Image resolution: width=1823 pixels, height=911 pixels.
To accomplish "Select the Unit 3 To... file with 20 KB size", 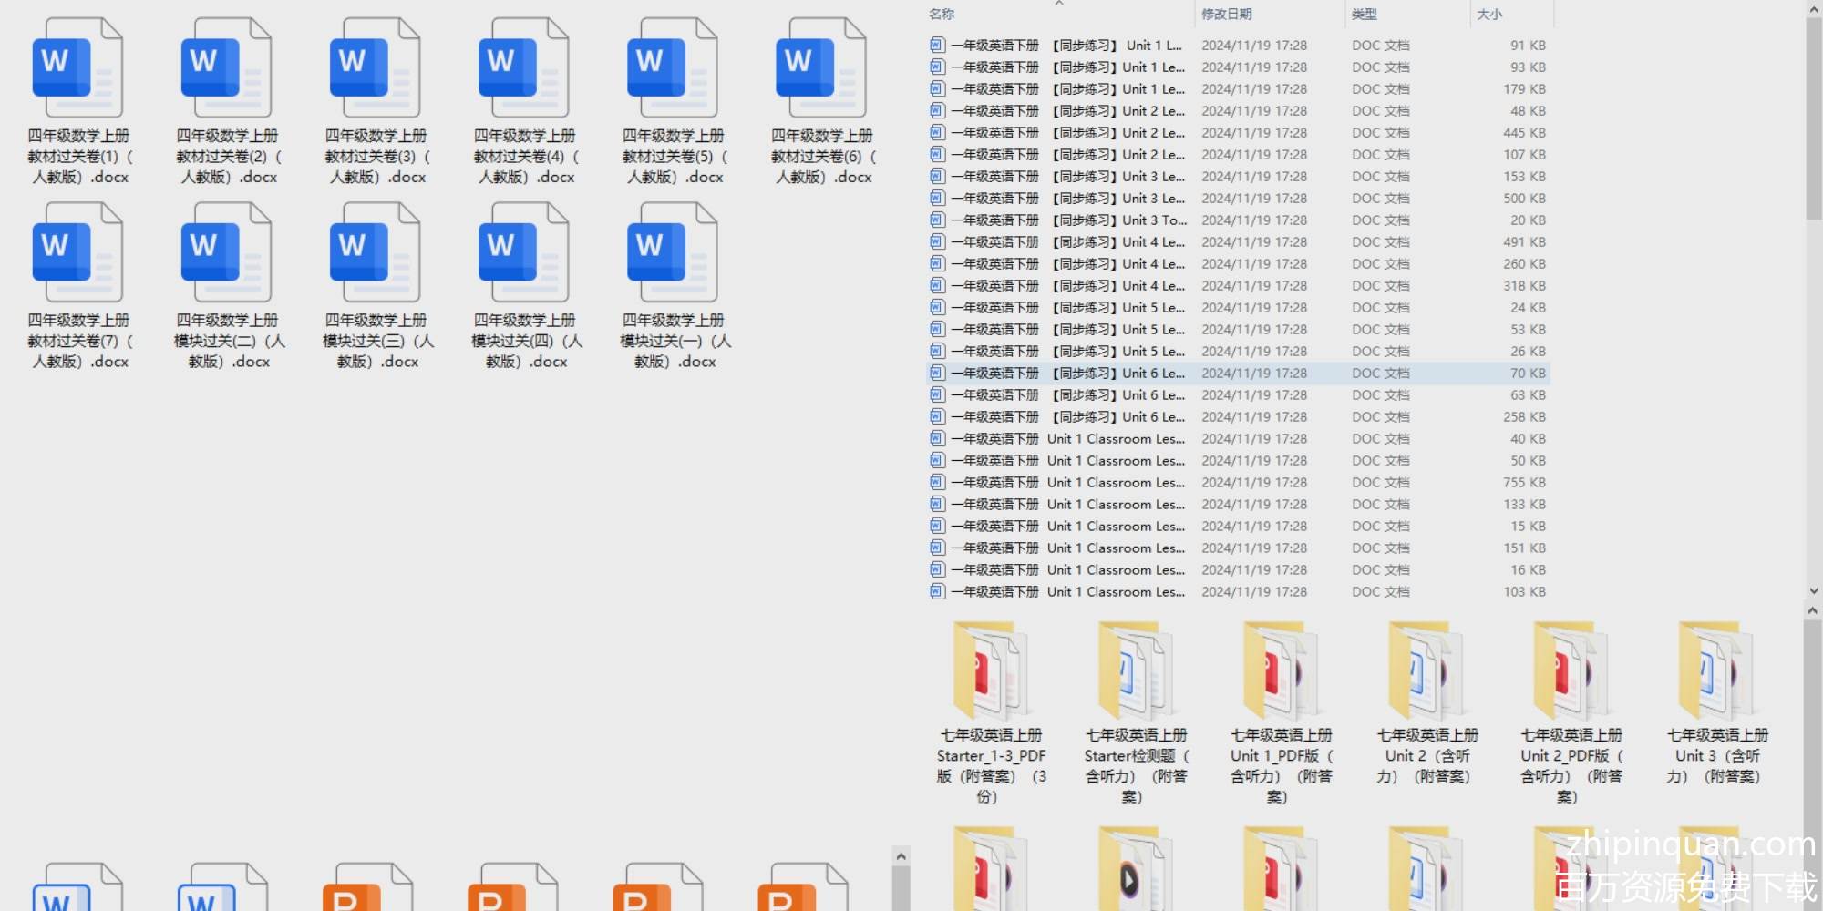I will [1066, 220].
